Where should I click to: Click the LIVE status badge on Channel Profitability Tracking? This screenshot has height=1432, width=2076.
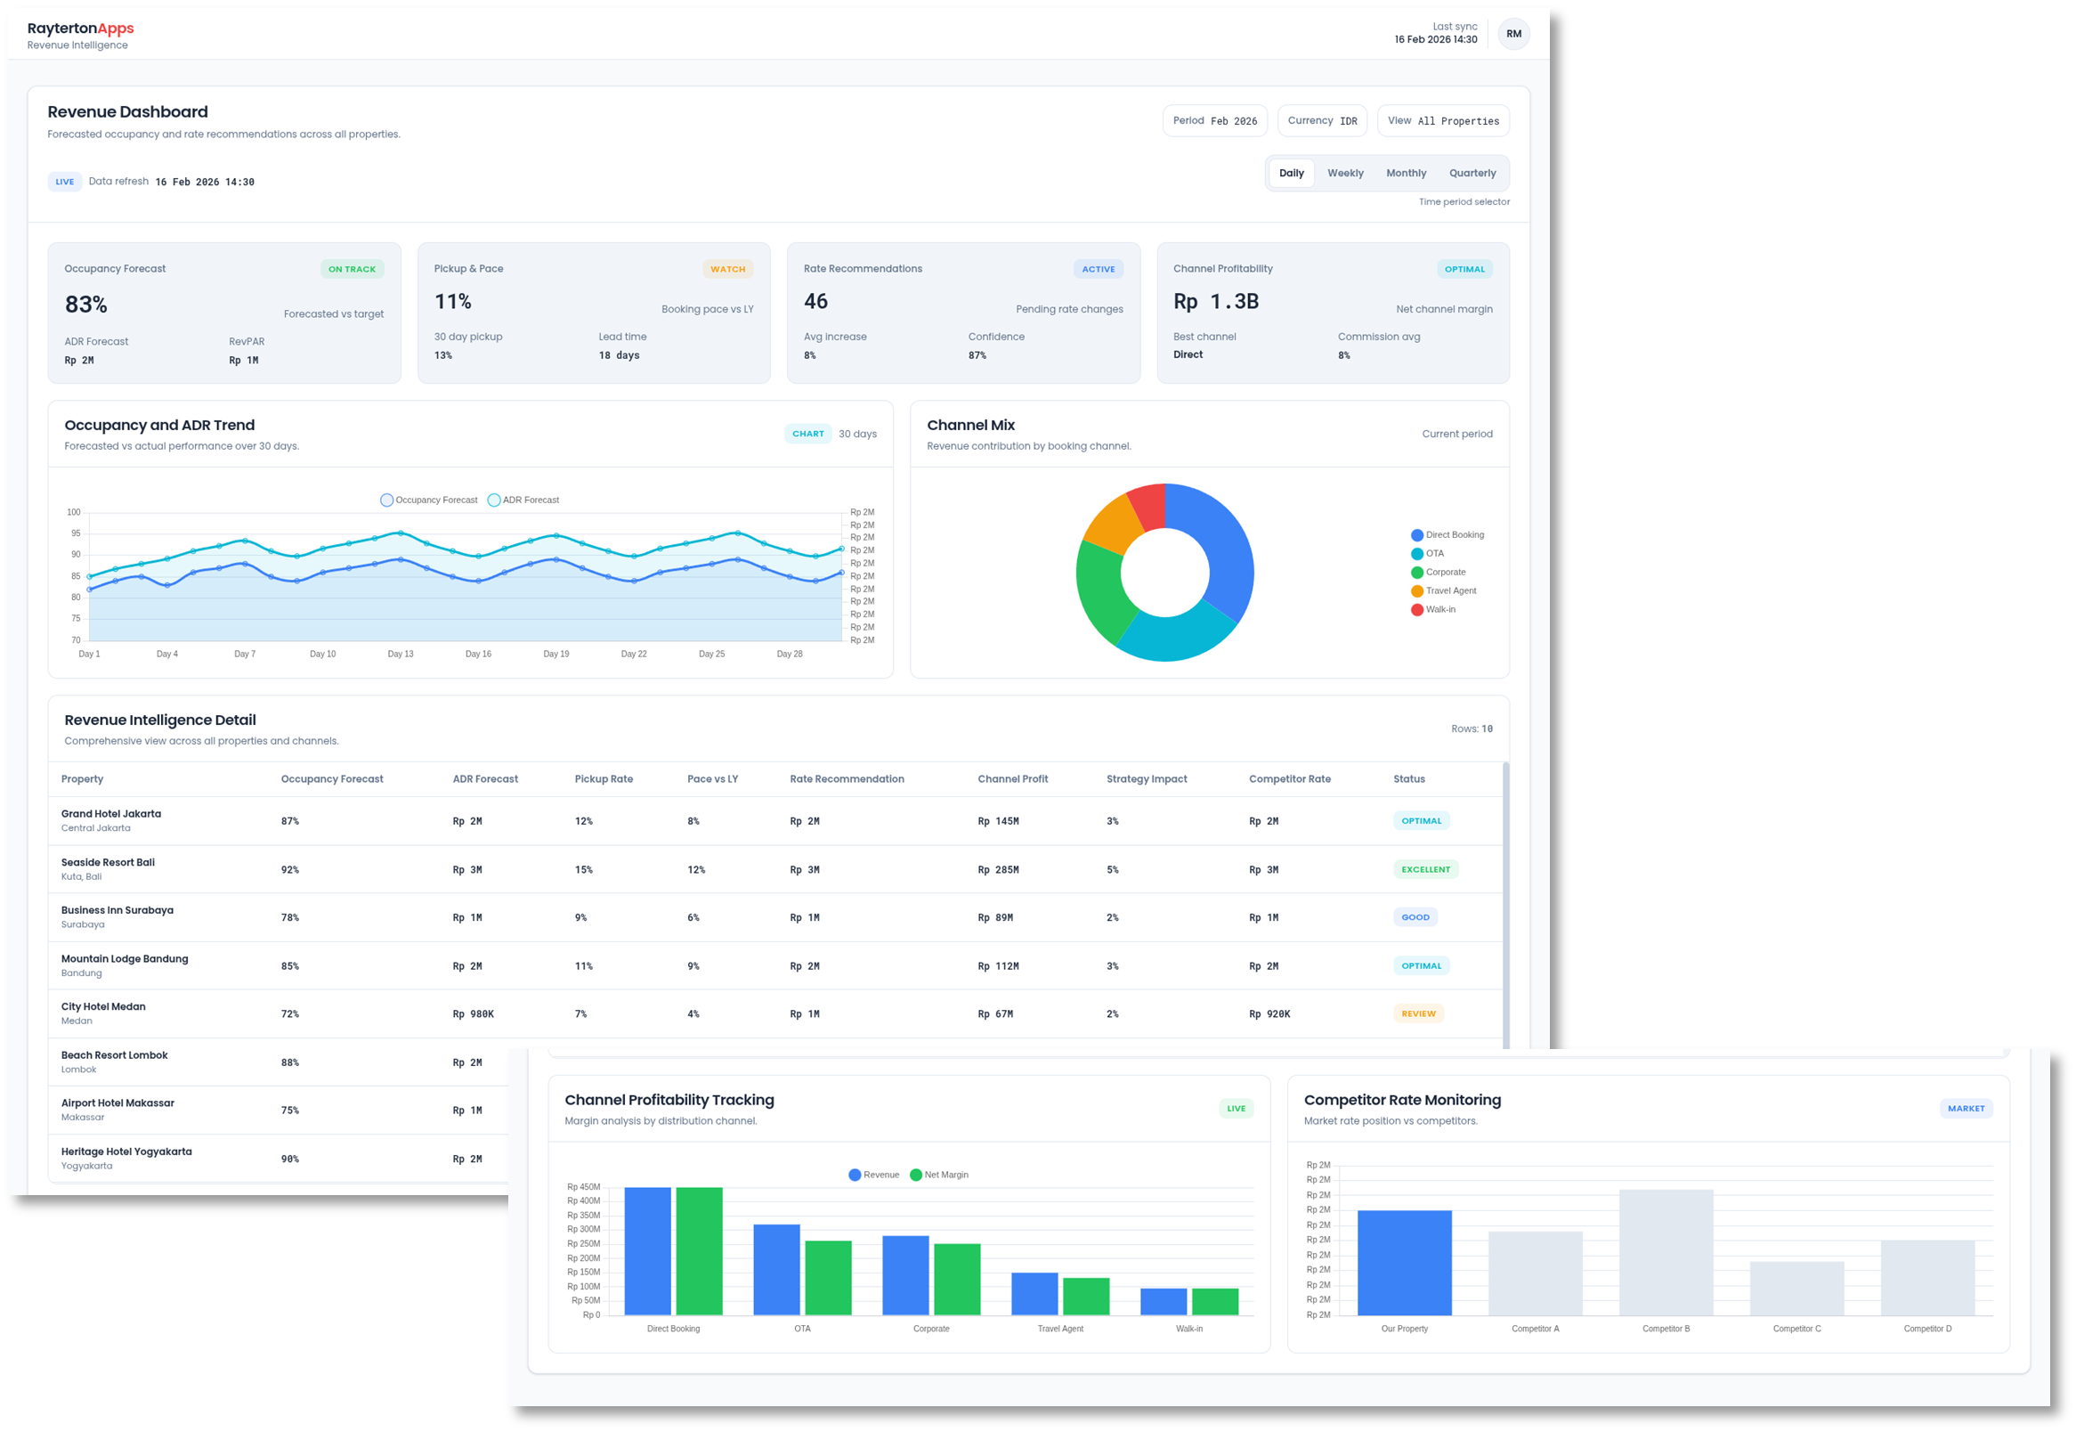point(1237,1108)
